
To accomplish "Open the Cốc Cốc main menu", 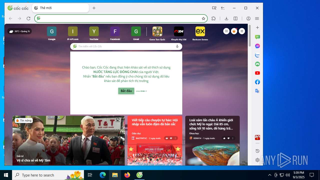I will click(257, 18).
